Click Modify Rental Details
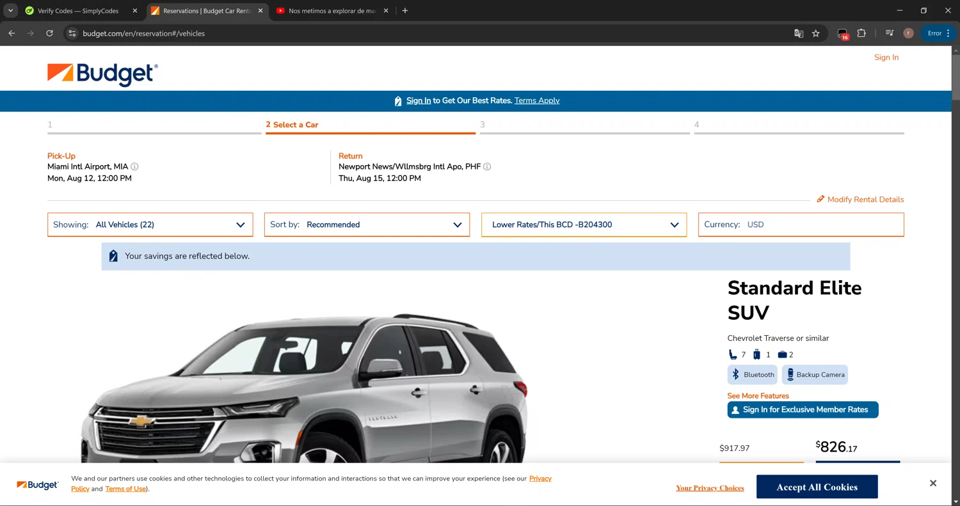 point(865,200)
